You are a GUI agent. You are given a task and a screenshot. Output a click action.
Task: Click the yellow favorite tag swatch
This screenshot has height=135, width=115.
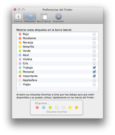click(70, 107)
